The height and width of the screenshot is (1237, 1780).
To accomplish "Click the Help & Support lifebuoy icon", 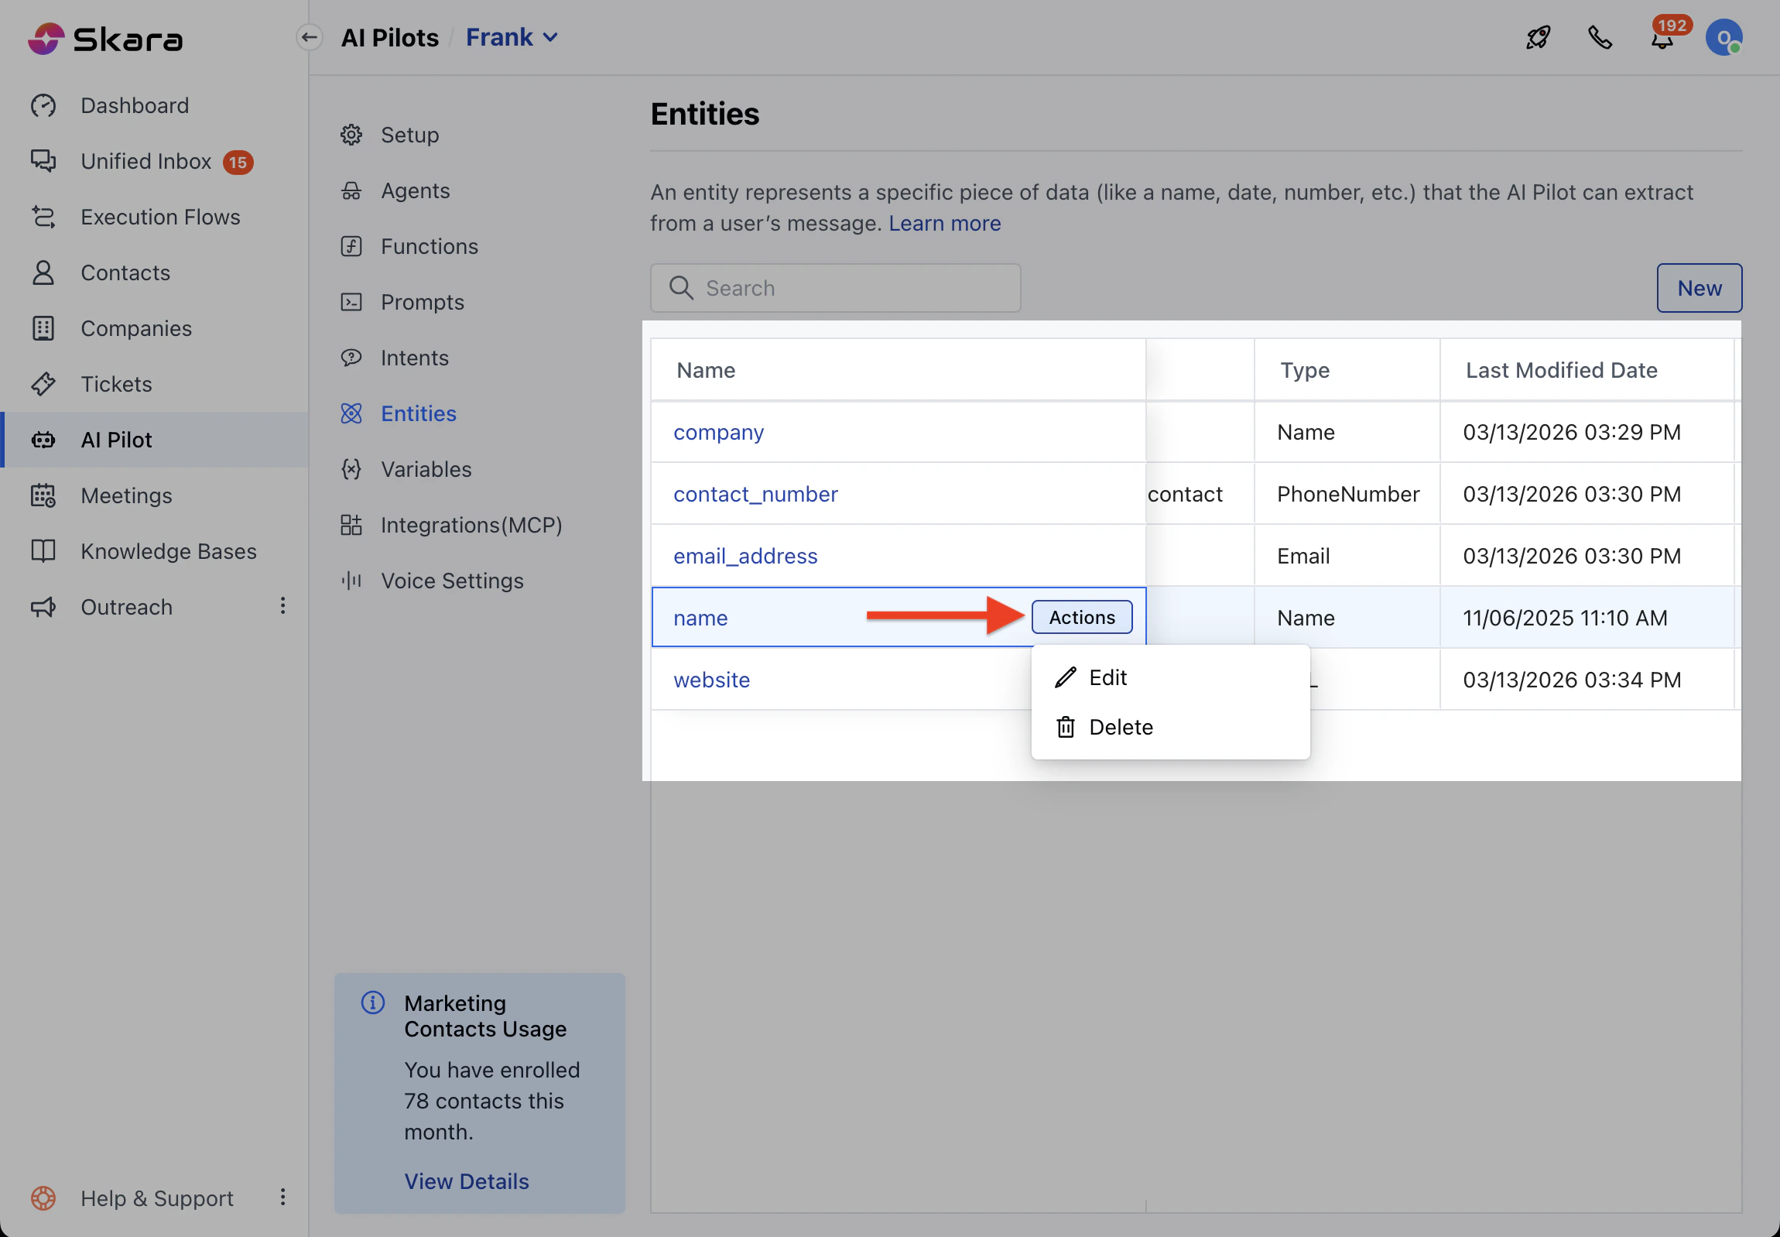I will (x=43, y=1198).
